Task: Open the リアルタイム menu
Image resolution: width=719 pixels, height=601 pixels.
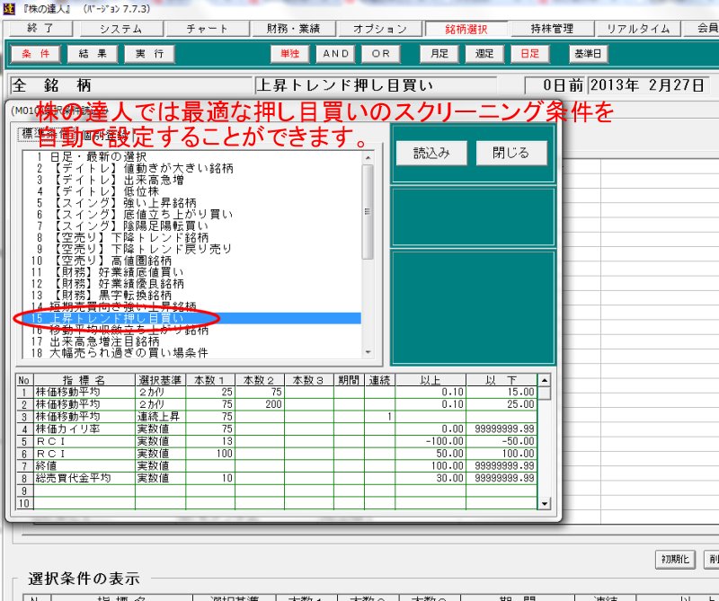Action: point(638,29)
